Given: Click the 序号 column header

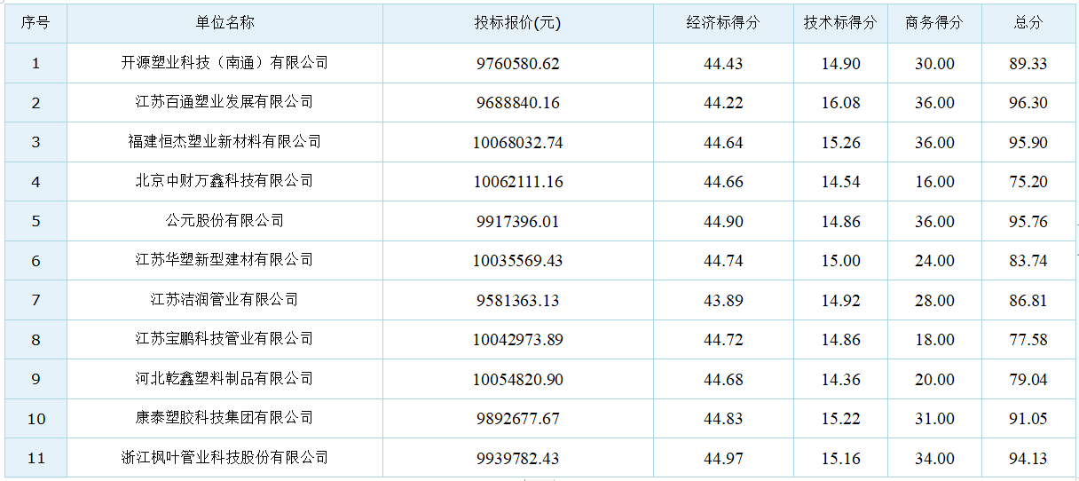Looking at the screenshot, I should pos(35,23).
